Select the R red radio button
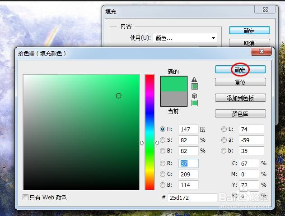The image size is (285, 216). [163, 163]
